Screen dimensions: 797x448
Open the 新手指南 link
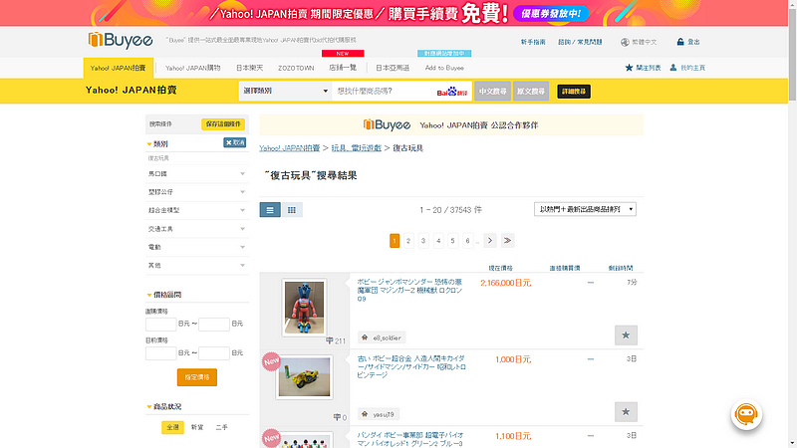click(533, 42)
